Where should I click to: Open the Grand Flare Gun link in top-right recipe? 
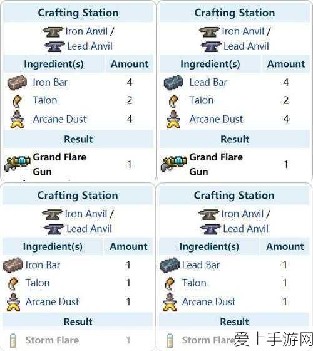pyautogui.click(x=216, y=164)
